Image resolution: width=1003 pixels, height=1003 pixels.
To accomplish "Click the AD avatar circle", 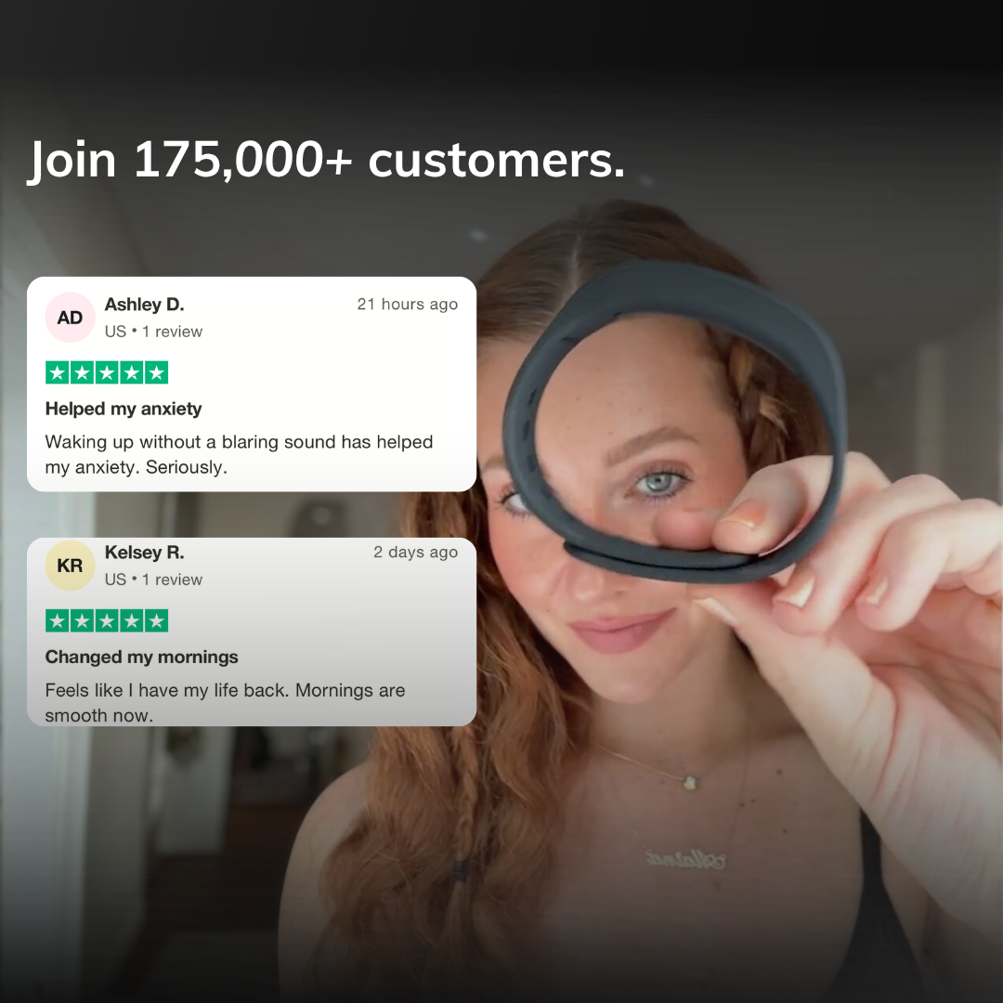I will [x=70, y=318].
